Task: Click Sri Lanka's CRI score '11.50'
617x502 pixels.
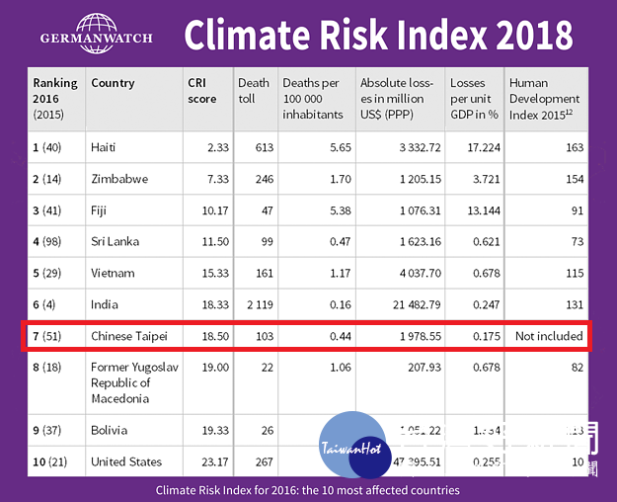Action: [x=215, y=241]
